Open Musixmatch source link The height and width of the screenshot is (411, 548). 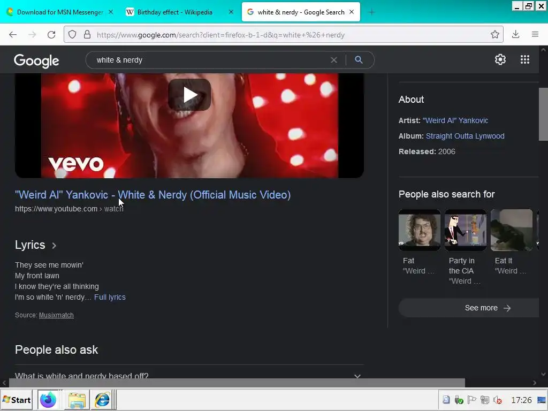pyautogui.click(x=56, y=315)
